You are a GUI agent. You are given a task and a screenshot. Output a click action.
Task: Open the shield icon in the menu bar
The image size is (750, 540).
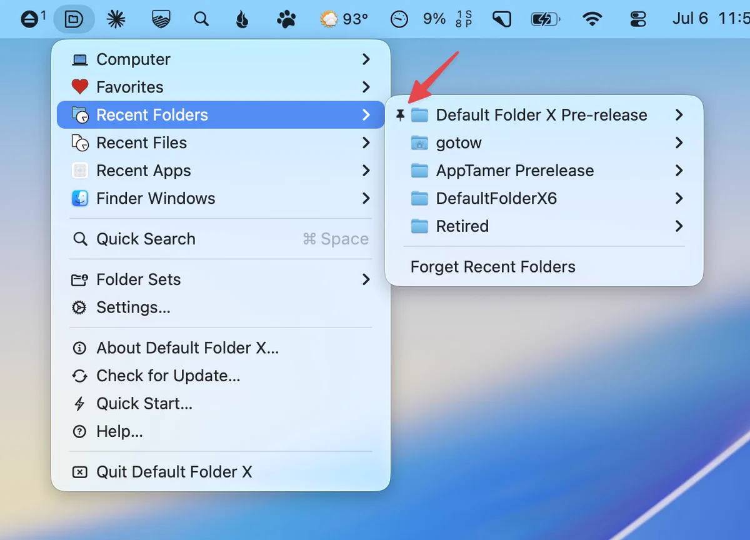point(162,19)
